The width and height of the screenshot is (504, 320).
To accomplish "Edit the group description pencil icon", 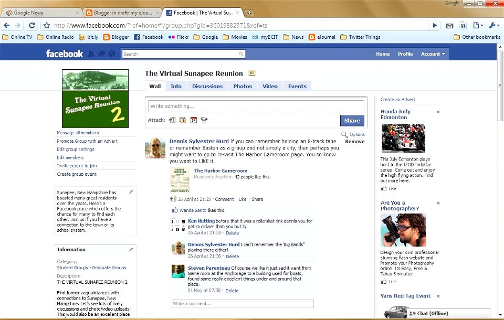I will 131,192.
